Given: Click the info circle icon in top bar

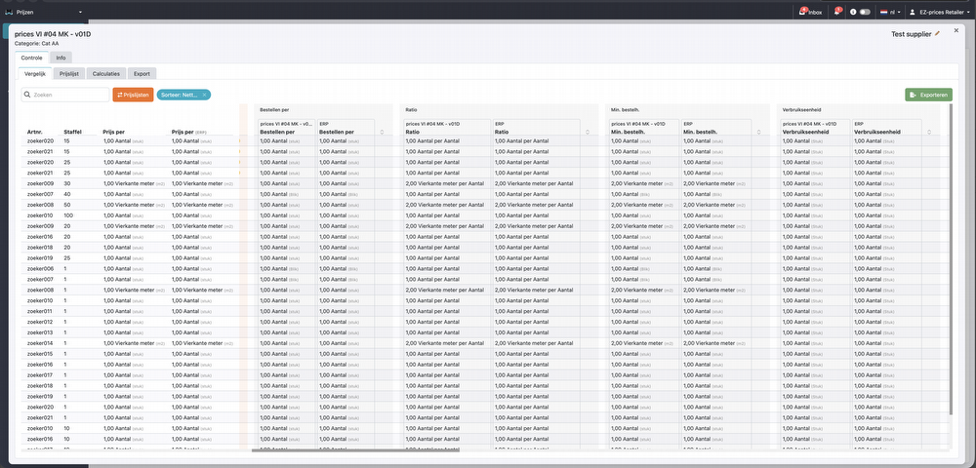Looking at the screenshot, I should pos(852,12).
